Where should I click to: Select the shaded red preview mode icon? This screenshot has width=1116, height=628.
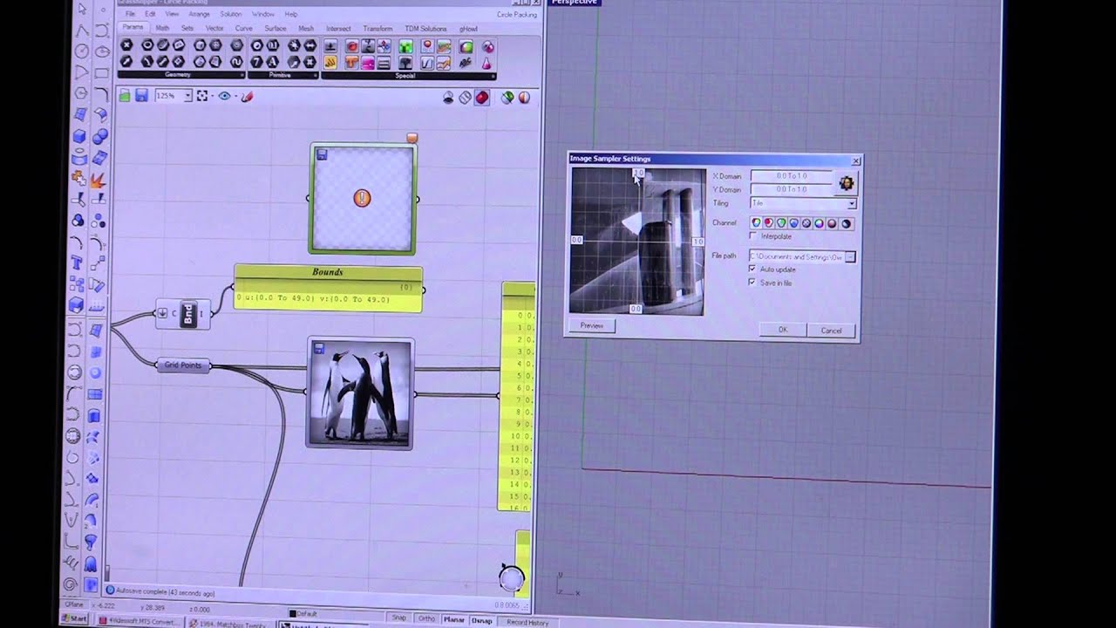tap(482, 97)
